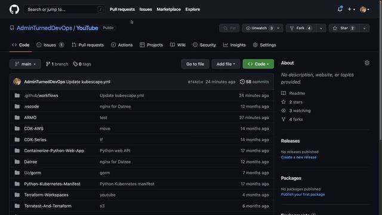The image size is (382, 215).
Task: Switch to the Code tab
Action: click(21, 45)
